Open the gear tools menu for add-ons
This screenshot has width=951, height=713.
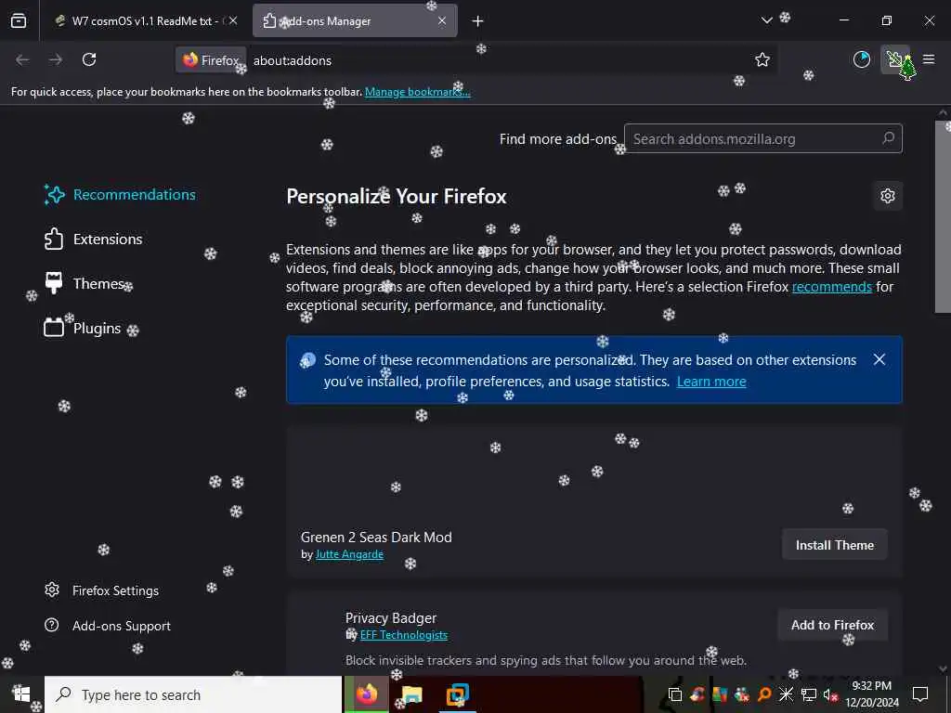pyautogui.click(x=888, y=196)
